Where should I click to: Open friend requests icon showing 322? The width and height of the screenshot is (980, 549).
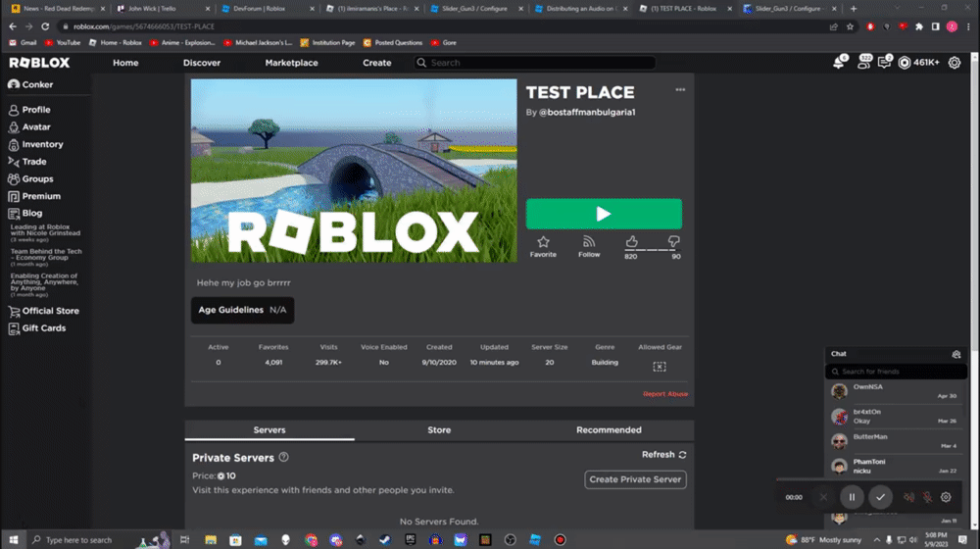[x=863, y=62]
